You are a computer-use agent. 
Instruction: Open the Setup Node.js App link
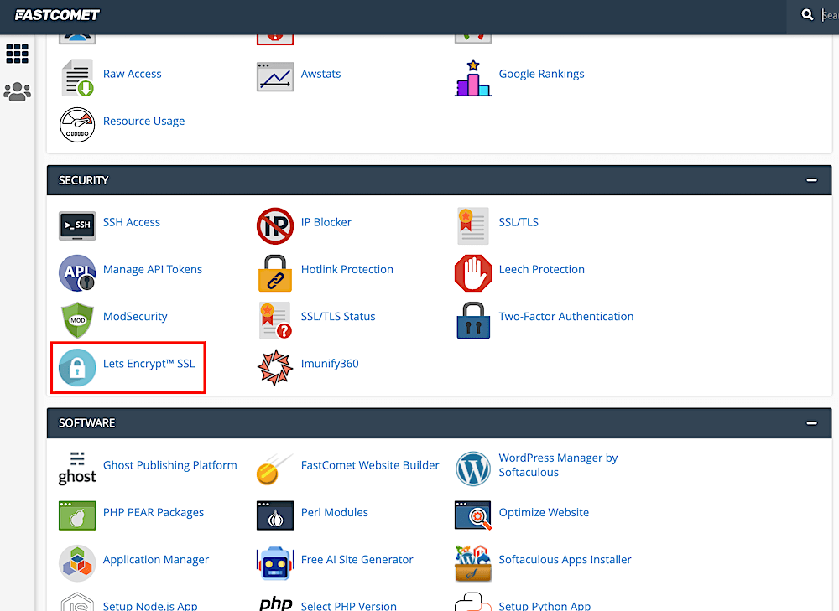tap(150, 606)
